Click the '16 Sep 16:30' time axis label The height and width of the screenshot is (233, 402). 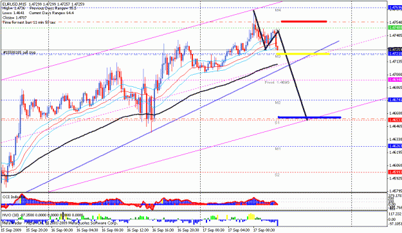[163, 230]
